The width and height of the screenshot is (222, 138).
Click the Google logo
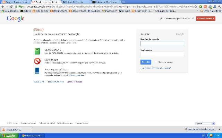click(x=16, y=19)
